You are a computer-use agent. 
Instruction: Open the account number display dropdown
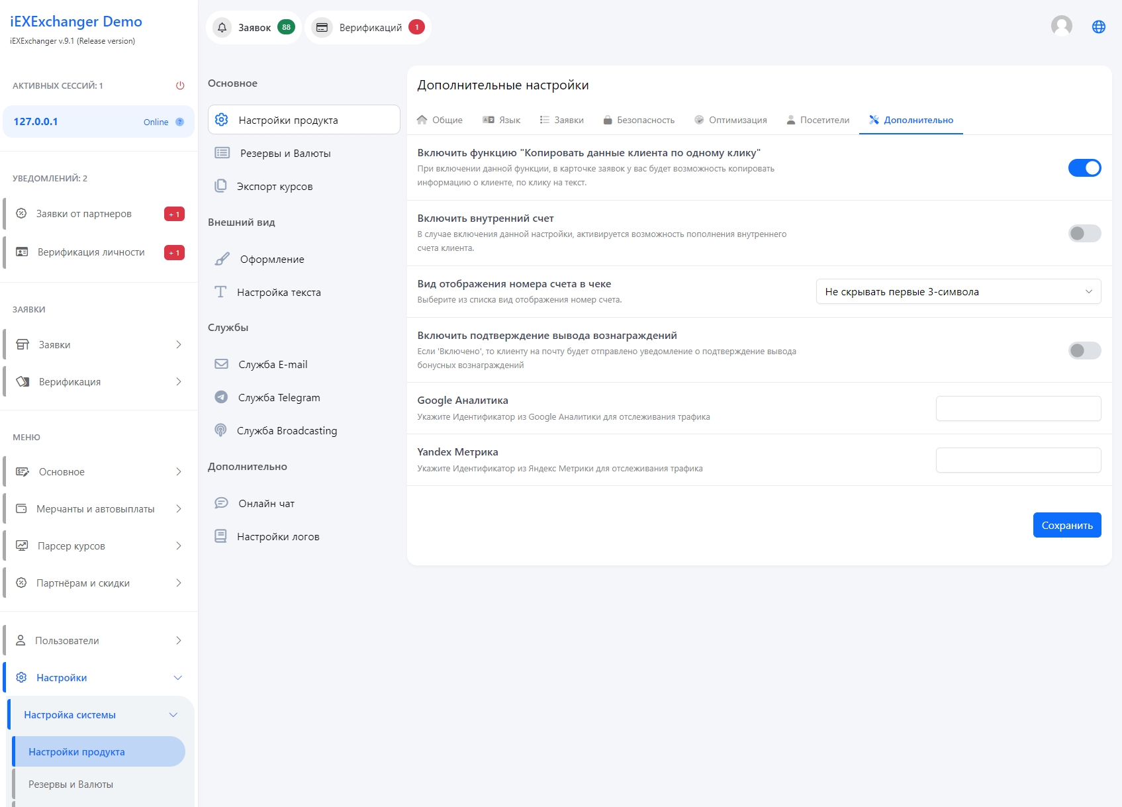coord(958,291)
